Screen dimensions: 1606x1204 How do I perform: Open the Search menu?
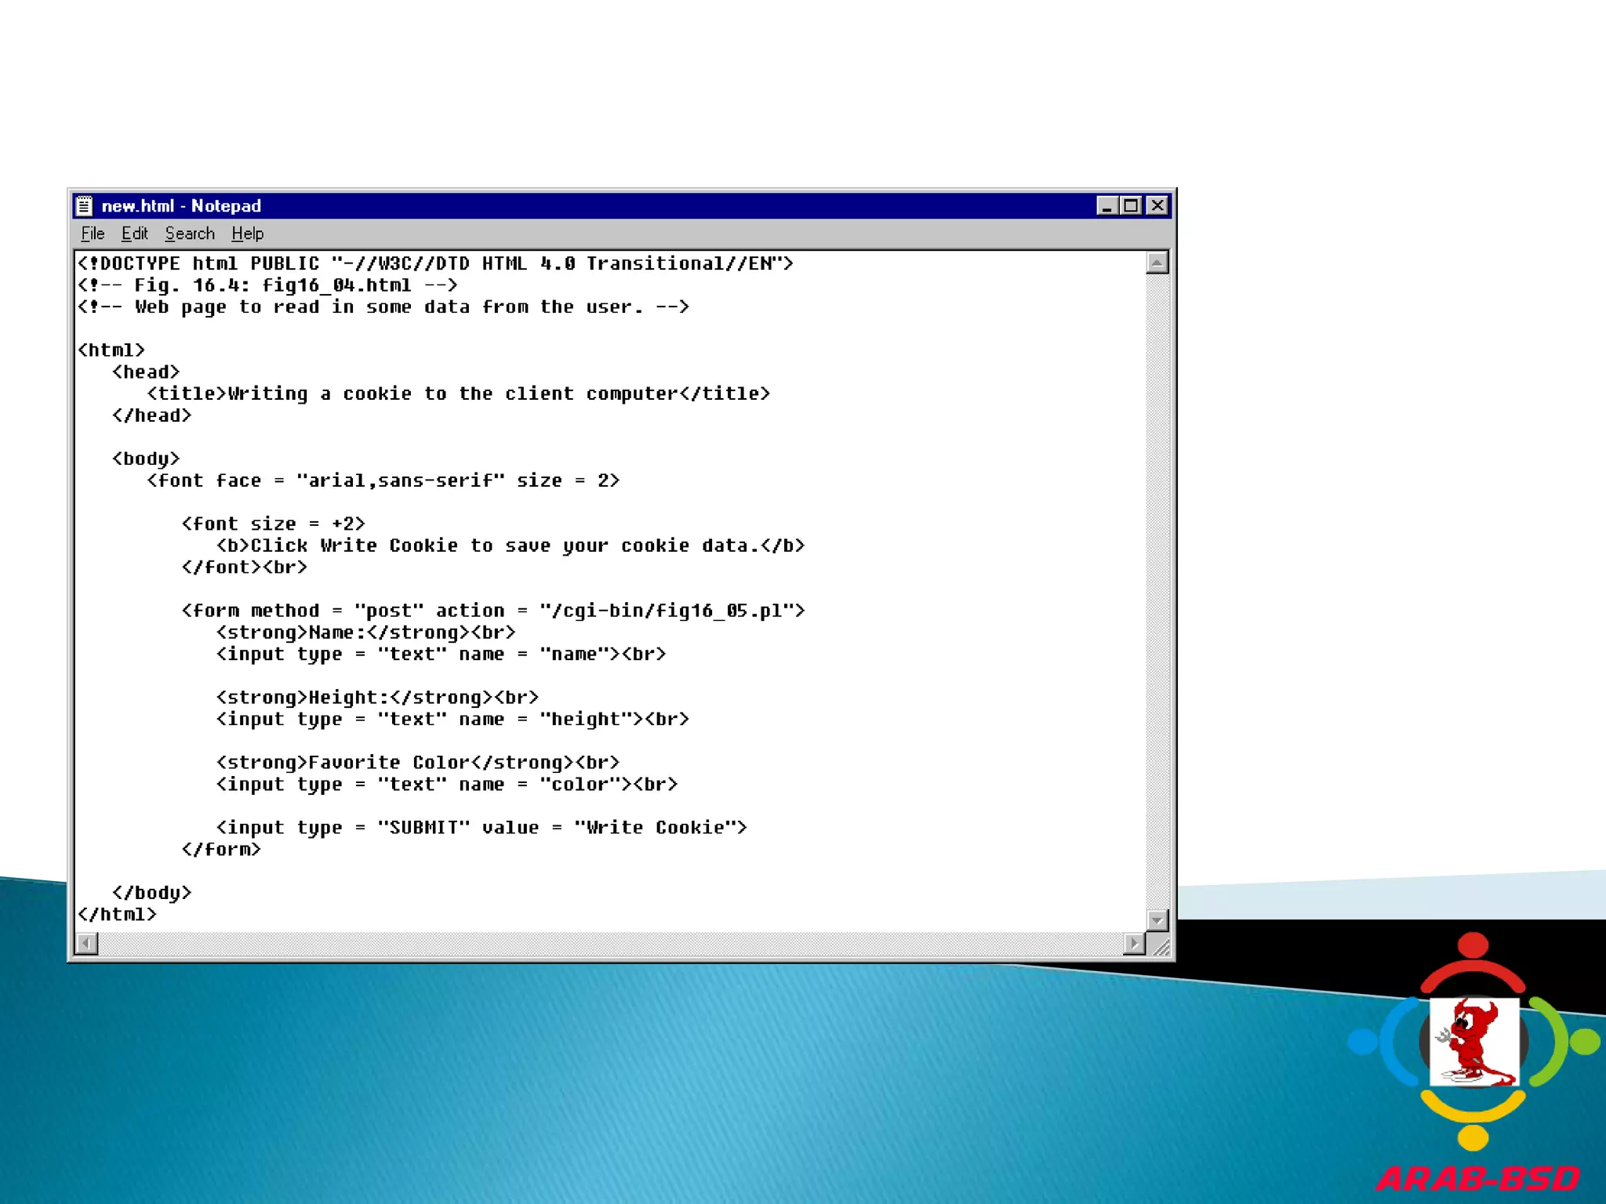(190, 234)
